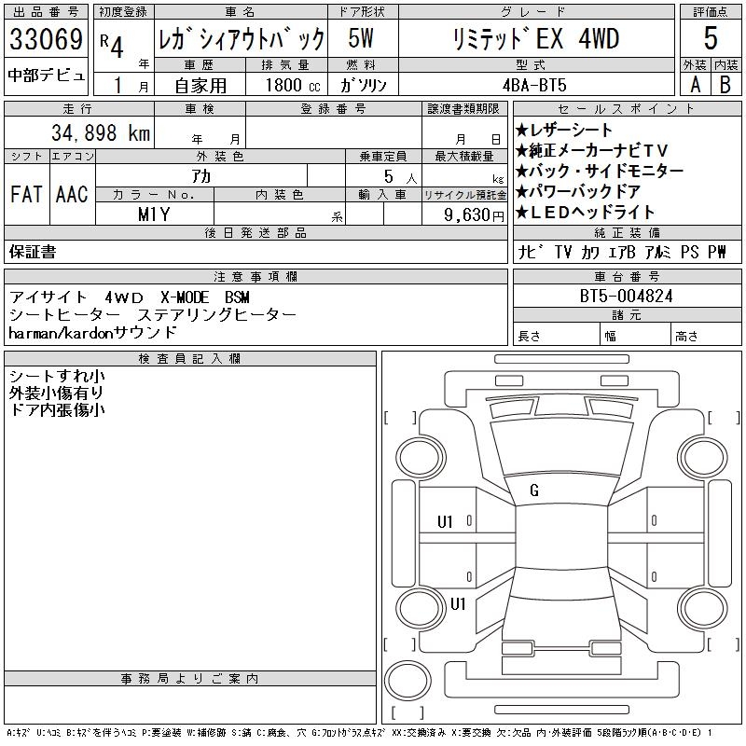Select the セールスポイント section header
This screenshot has height=746, width=746.
pyautogui.click(x=627, y=109)
